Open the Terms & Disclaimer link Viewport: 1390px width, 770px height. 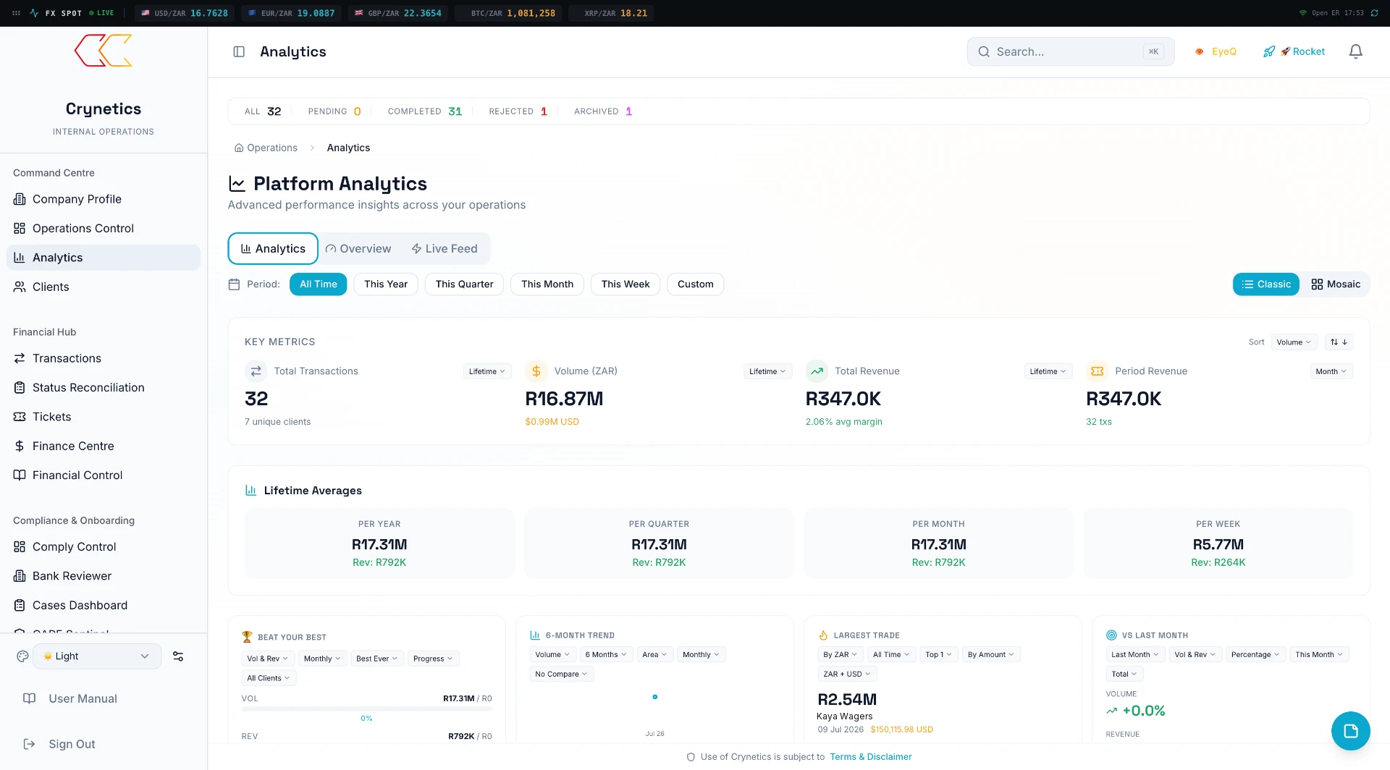tap(870, 757)
